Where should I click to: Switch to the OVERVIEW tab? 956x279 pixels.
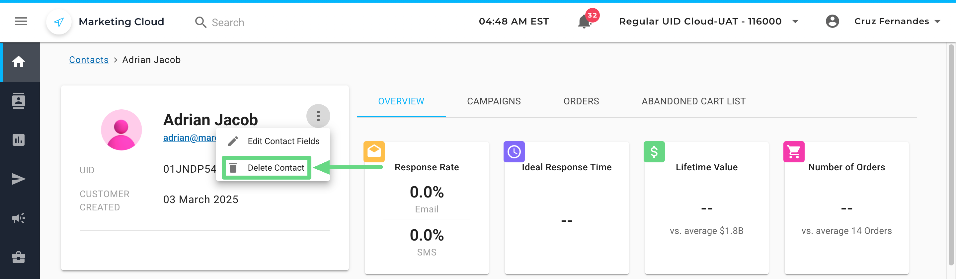tap(401, 101)
